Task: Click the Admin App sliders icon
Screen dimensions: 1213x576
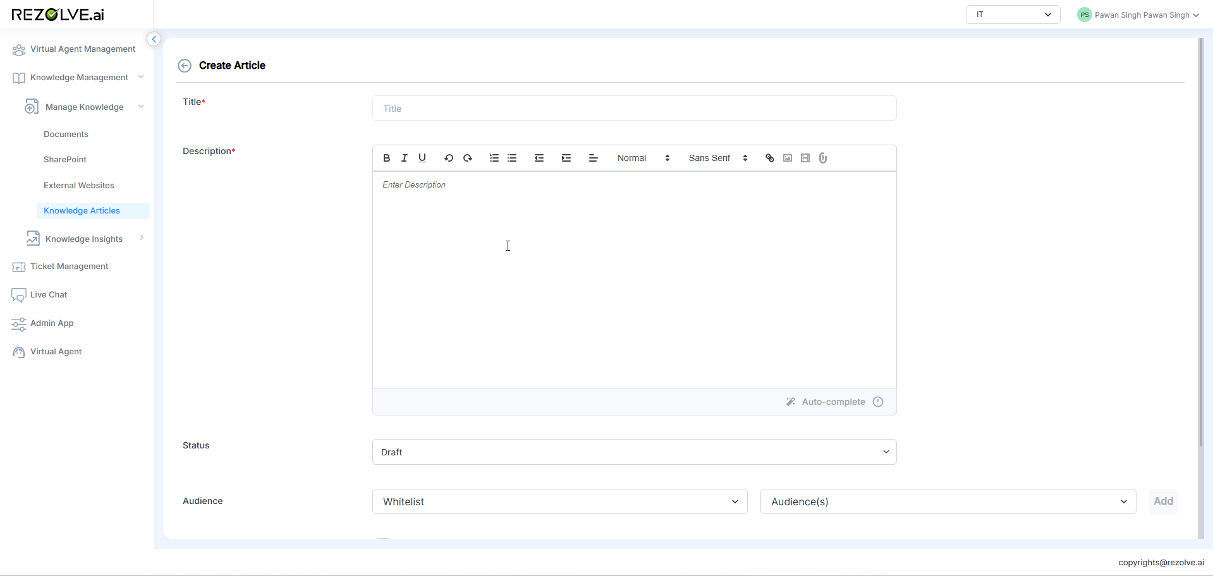Action: coord(19,324)
